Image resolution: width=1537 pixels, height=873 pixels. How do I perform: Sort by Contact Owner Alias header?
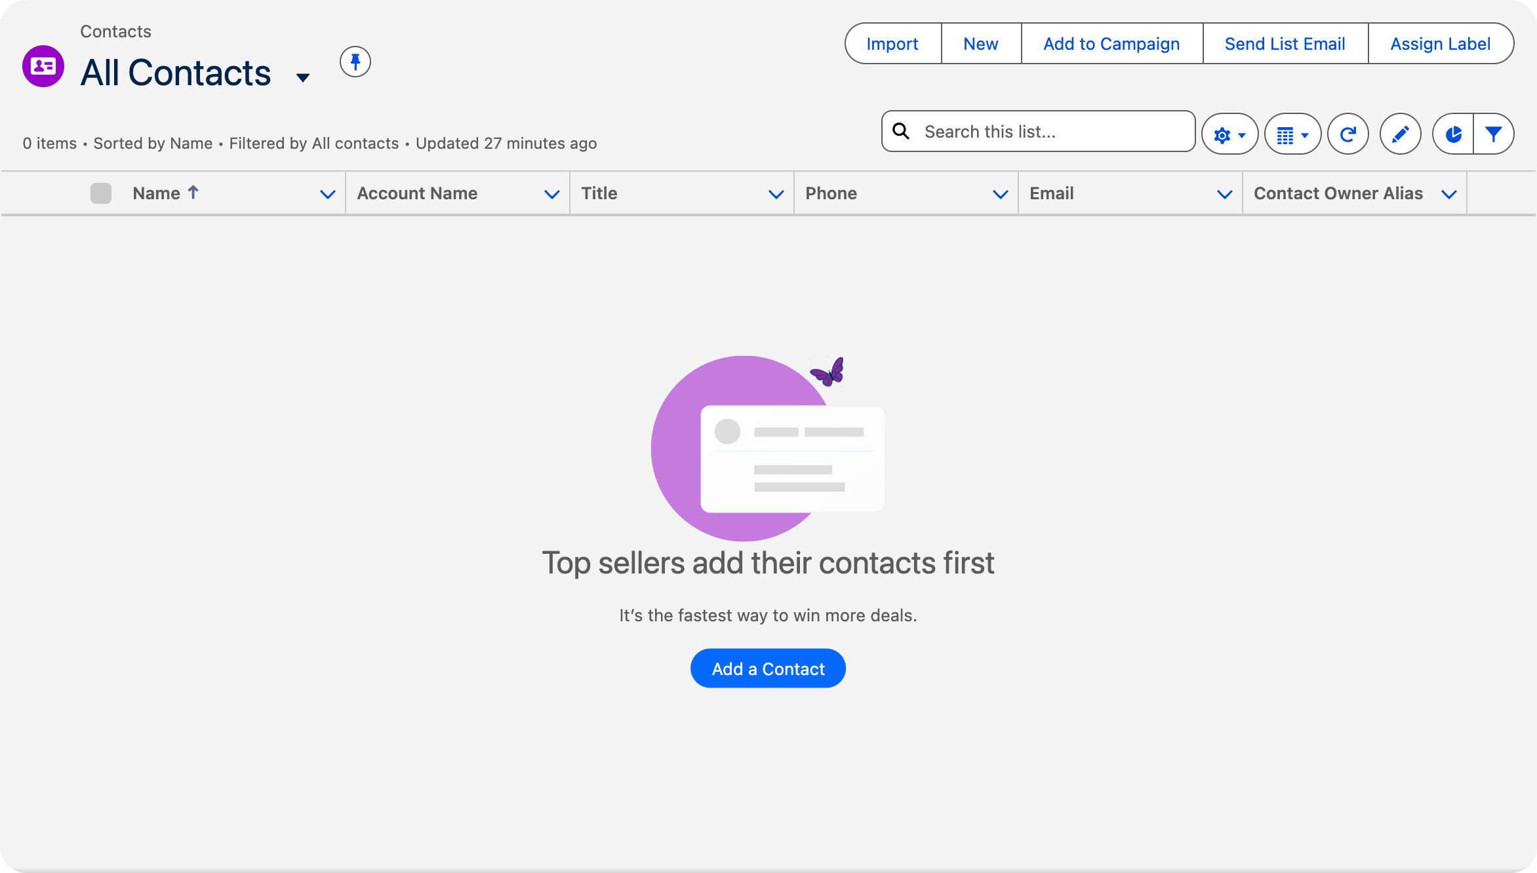[1338, 193]
